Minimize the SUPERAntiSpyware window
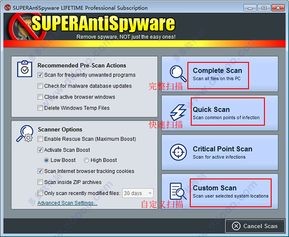The width and height of the screenshot is (289, 237). (x=250, y=8)
